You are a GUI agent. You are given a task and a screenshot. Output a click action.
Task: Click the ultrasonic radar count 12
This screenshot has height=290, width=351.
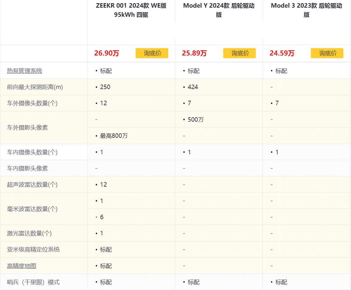(103, 184)
